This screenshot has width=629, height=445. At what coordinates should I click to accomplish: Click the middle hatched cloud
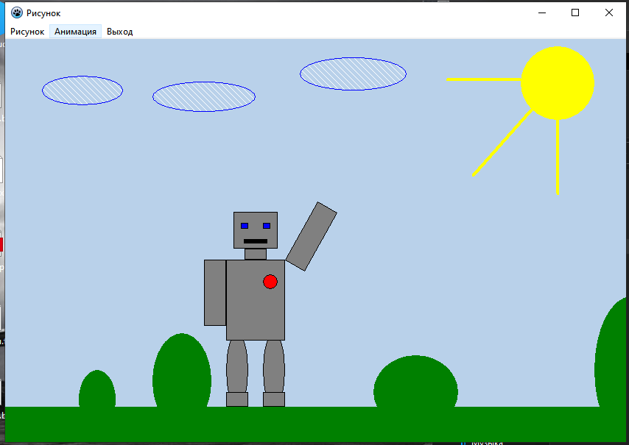point(204,97)
